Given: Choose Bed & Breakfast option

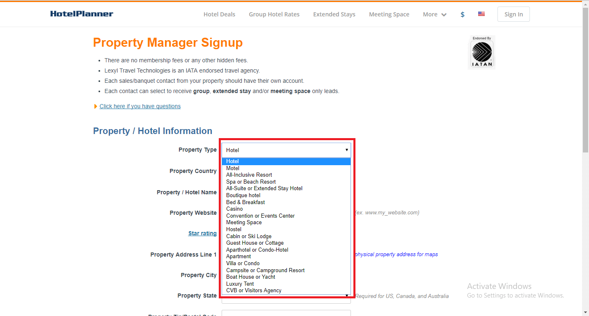Looking at the screenshot, I should pos(245,202).
